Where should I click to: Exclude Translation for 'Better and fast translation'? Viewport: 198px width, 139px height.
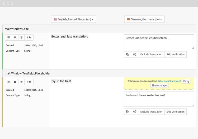(151, 54)
